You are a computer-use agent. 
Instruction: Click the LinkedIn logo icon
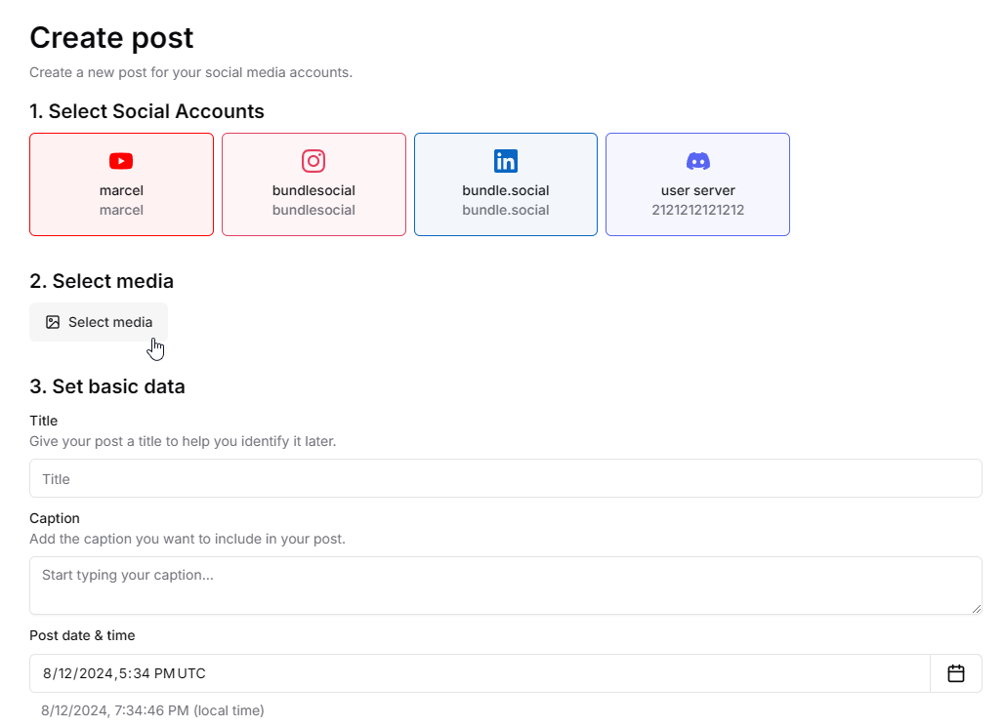tap(505, 161)
